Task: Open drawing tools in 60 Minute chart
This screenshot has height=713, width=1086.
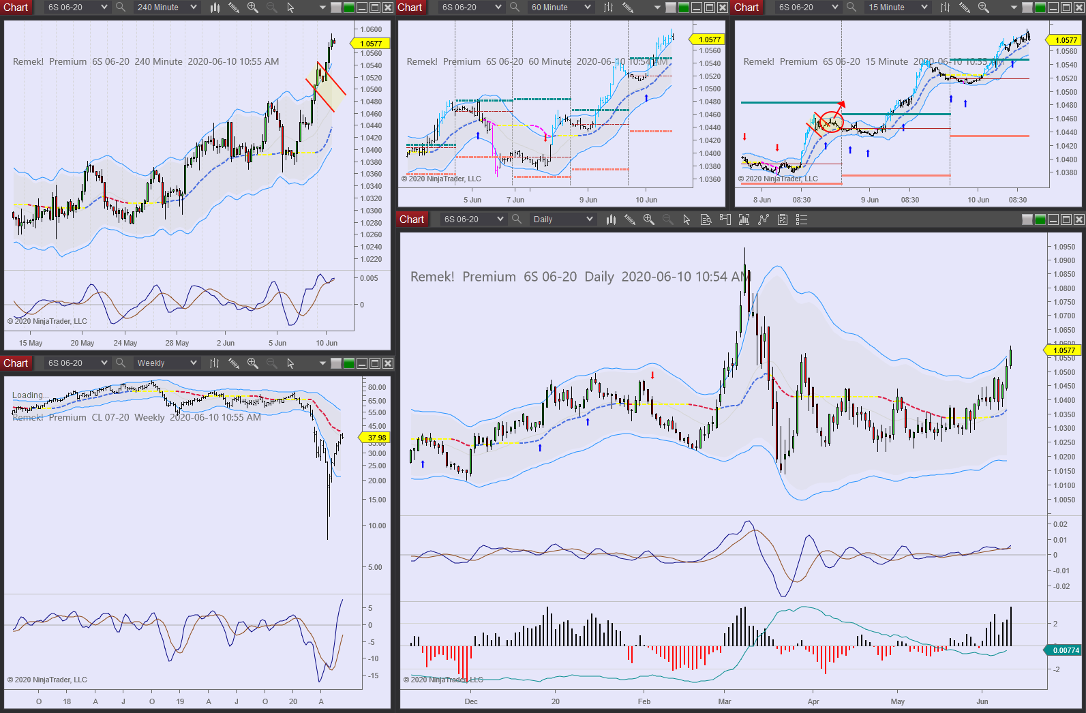Action: tap(628, 7)
